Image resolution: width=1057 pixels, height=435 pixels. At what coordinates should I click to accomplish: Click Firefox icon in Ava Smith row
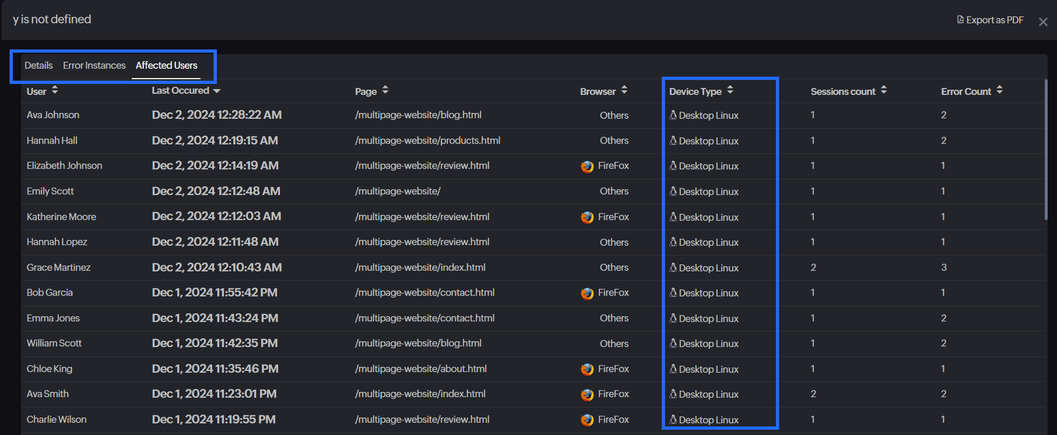[587, 395]
